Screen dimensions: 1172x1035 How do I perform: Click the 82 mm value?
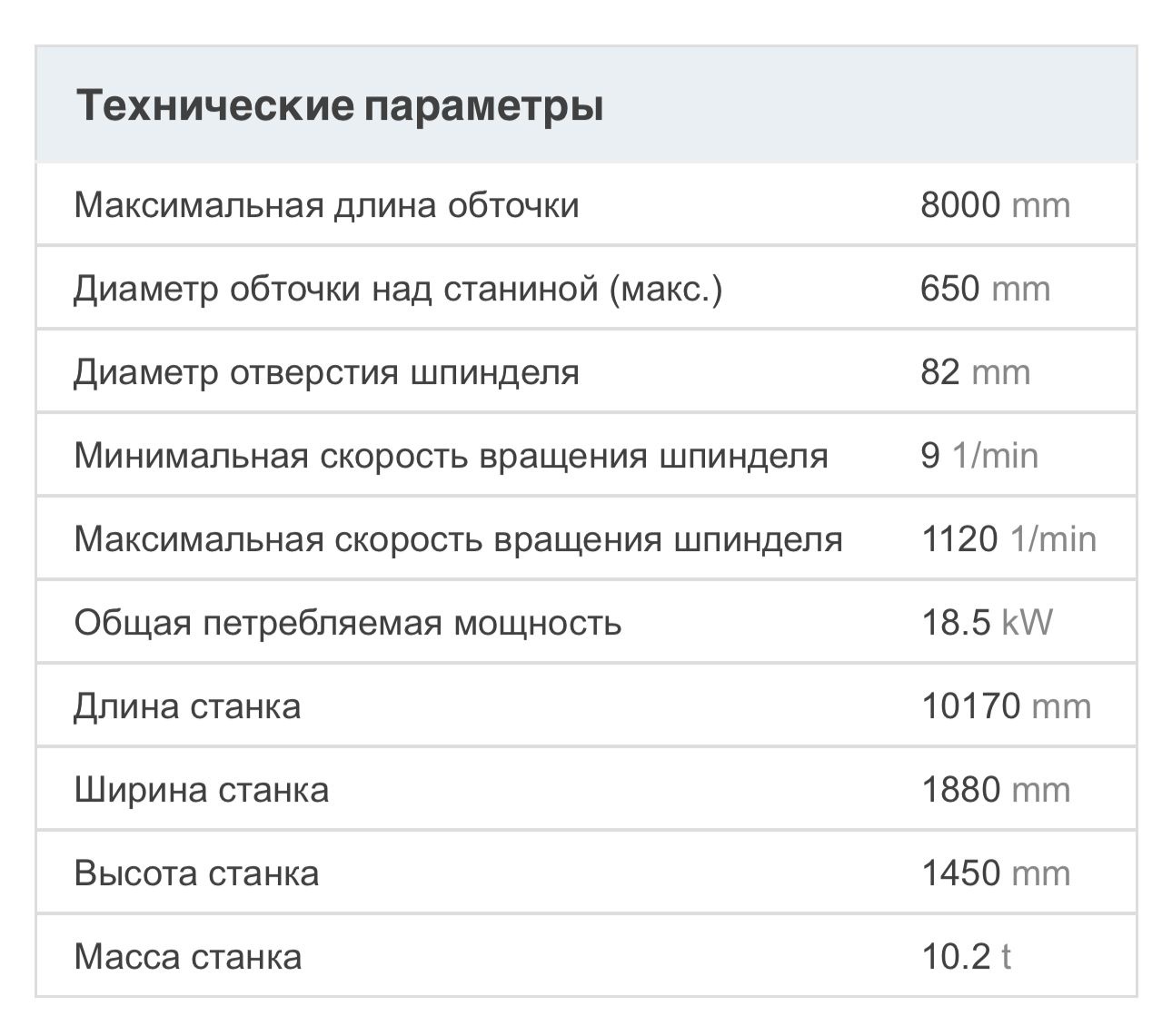click(x=975, y=372)
